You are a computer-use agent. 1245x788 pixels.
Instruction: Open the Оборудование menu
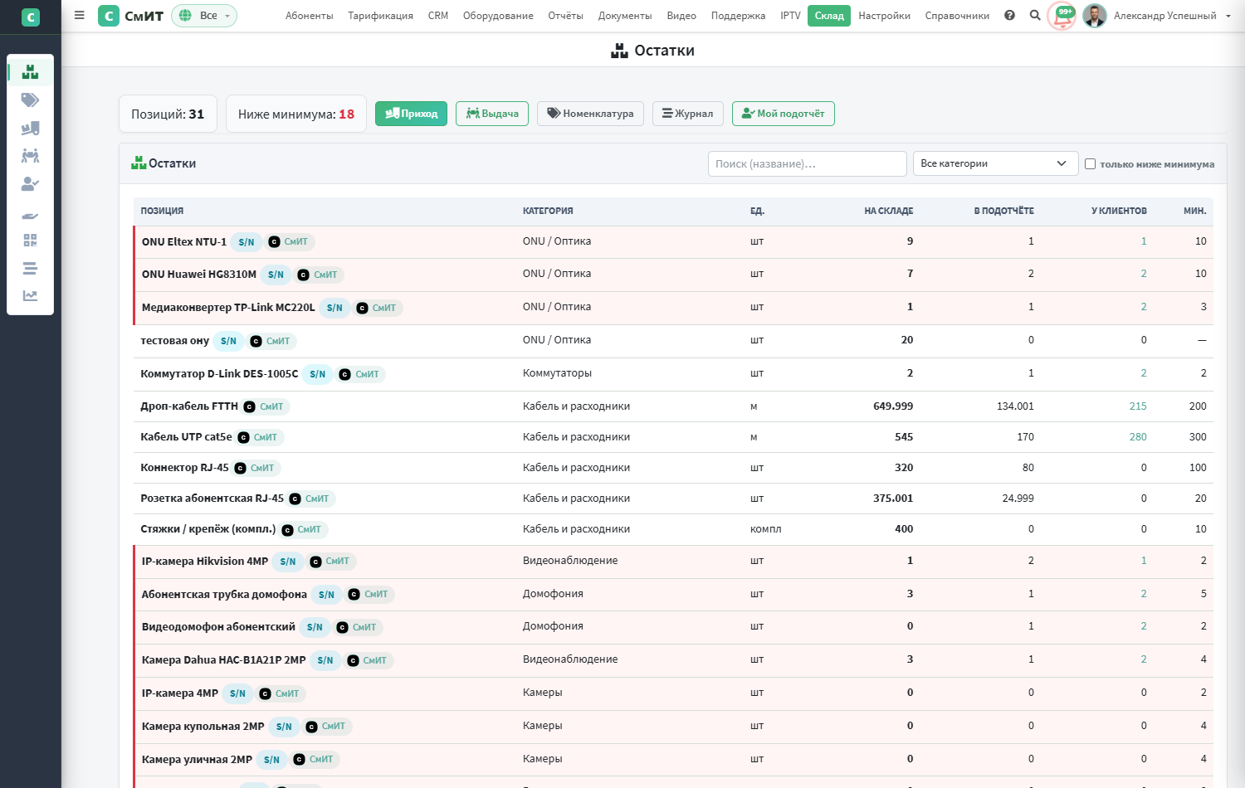[x=498, y=16]
